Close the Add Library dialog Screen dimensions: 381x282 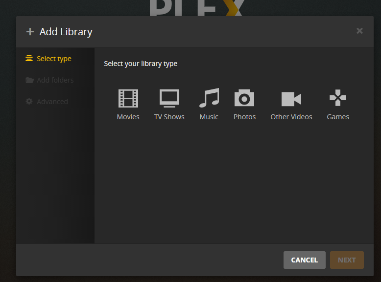359,31
